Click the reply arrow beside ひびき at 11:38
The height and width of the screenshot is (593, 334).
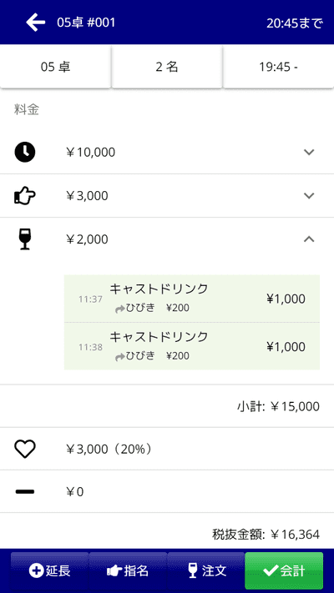pos(120,357)
